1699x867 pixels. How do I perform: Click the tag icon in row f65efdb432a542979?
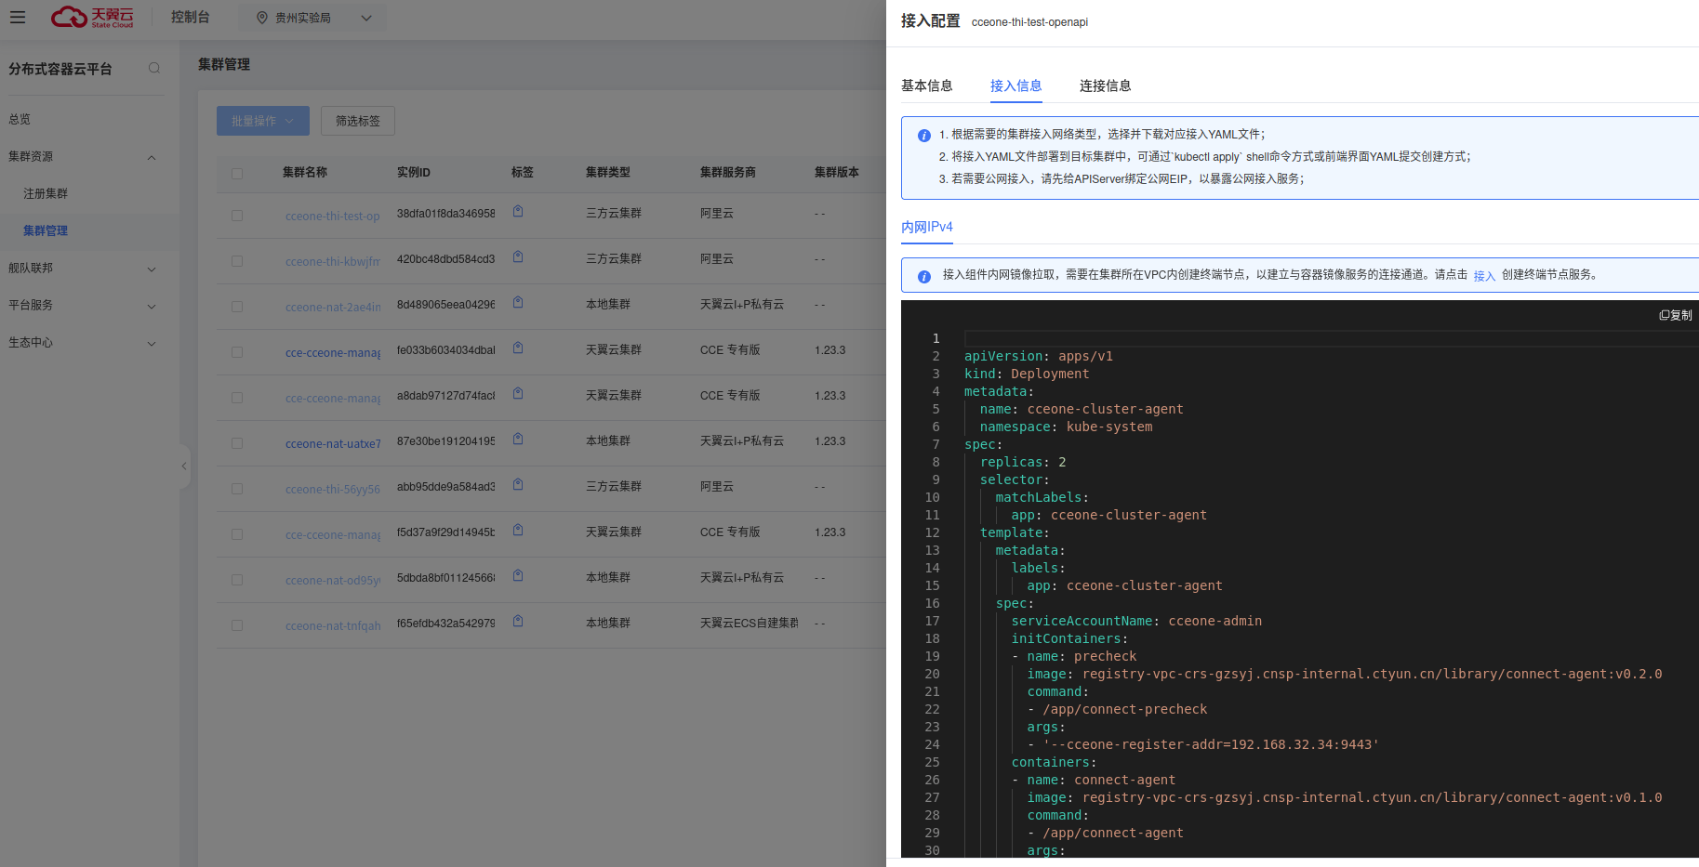tap(518, 622)
